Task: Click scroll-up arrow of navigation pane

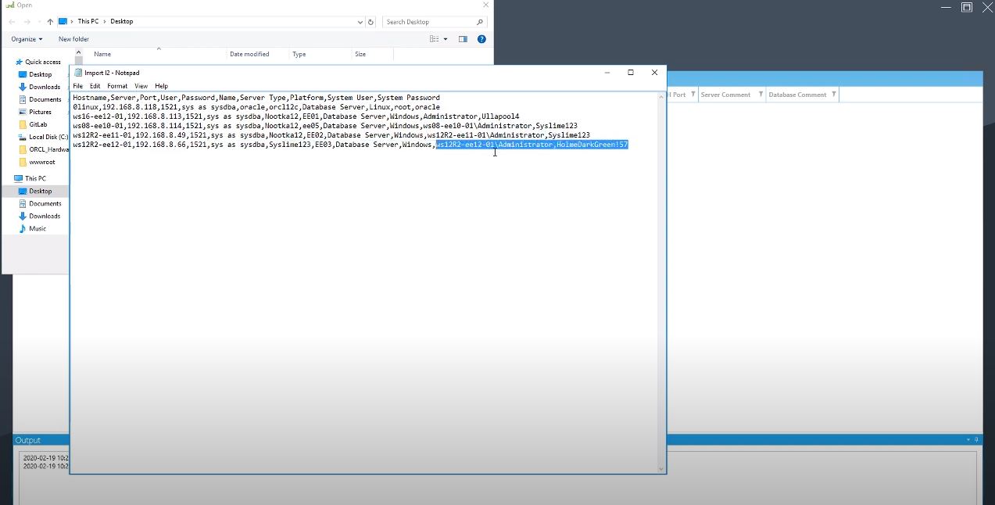Action: tap(79, 53)
